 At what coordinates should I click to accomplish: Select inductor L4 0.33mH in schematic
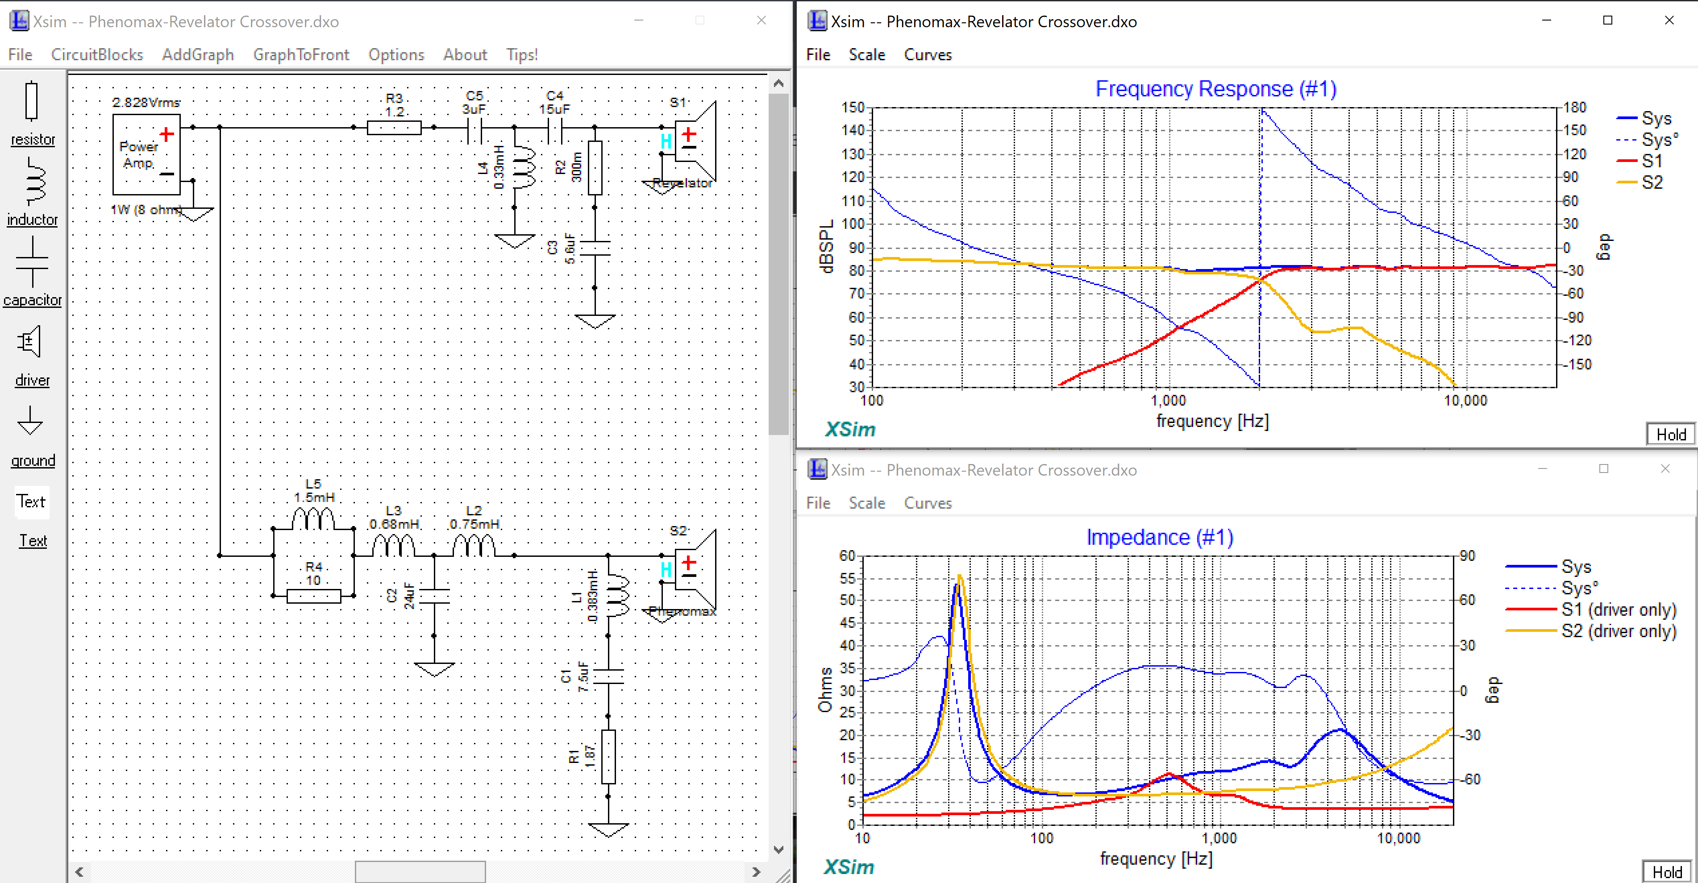click(524, 168)
